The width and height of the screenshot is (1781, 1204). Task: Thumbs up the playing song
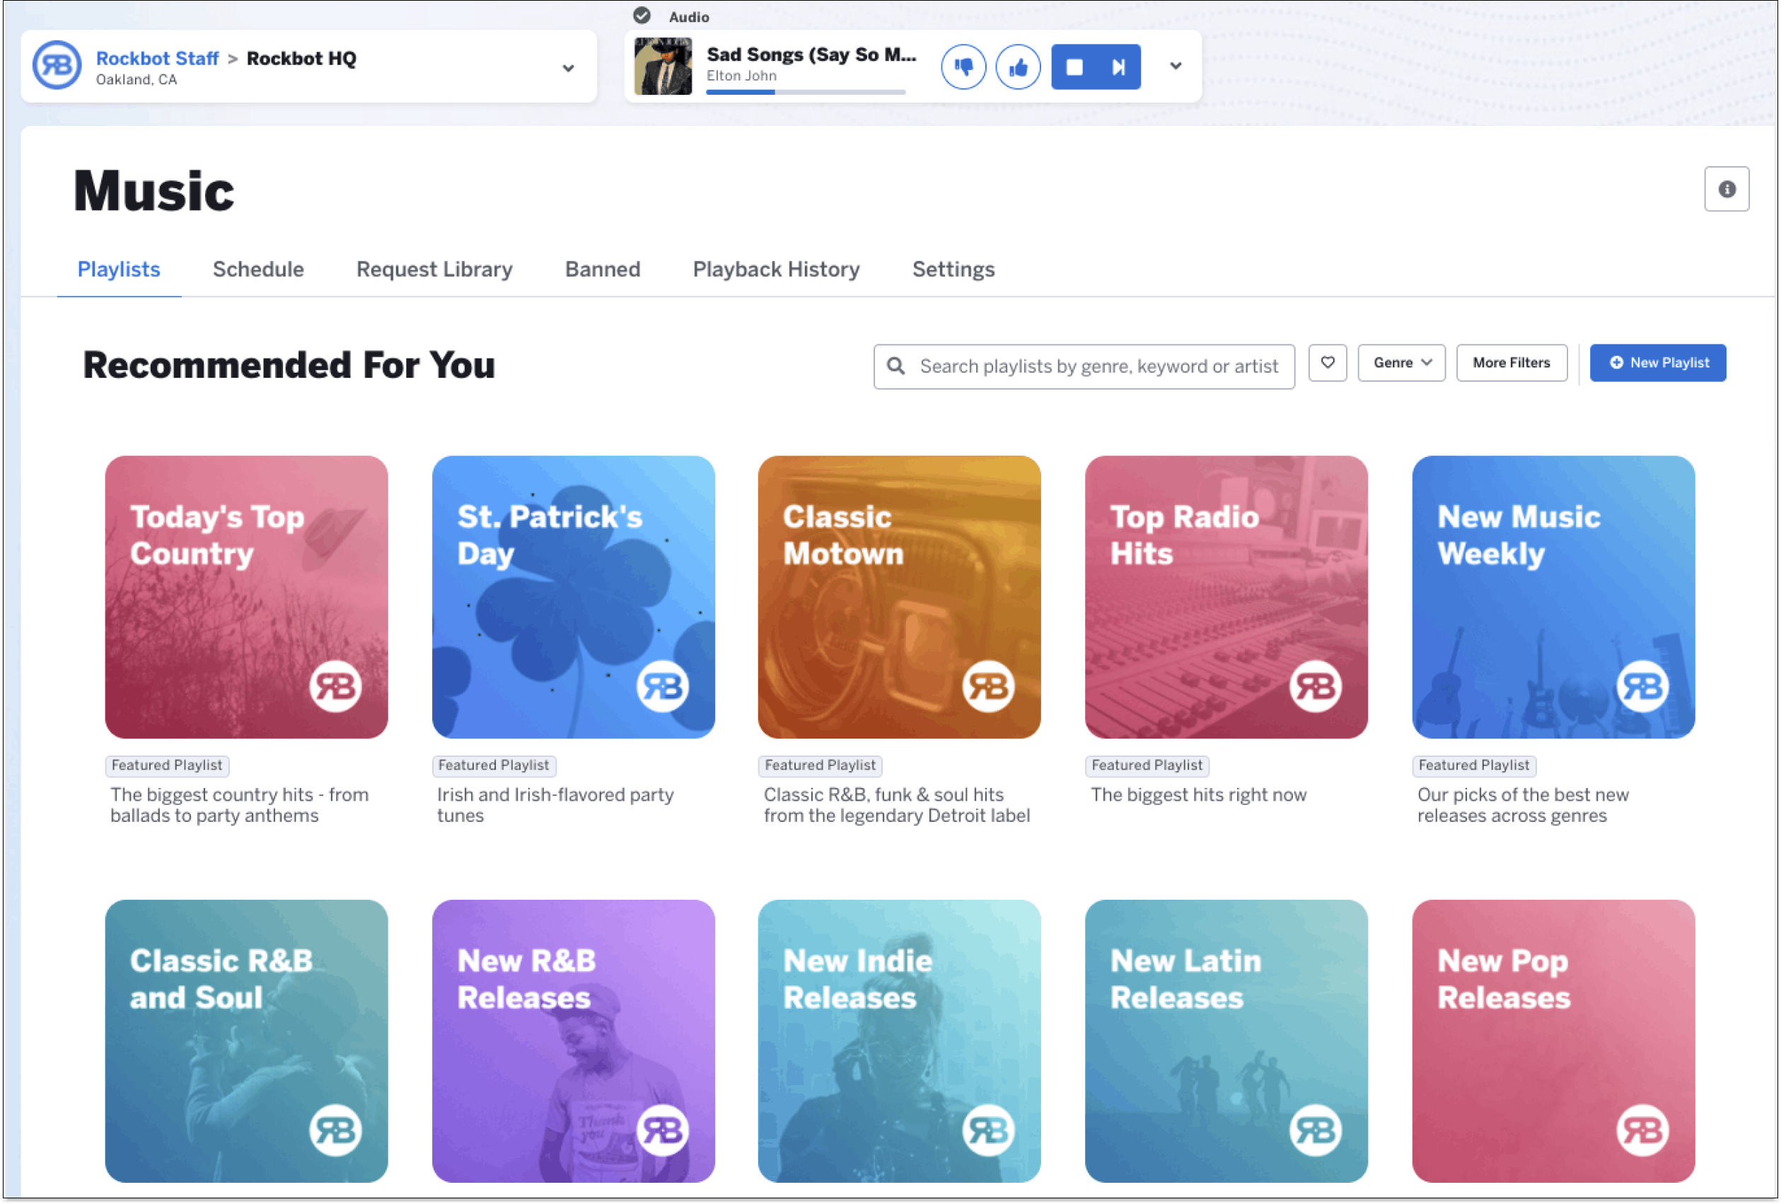pos(1017,67)
